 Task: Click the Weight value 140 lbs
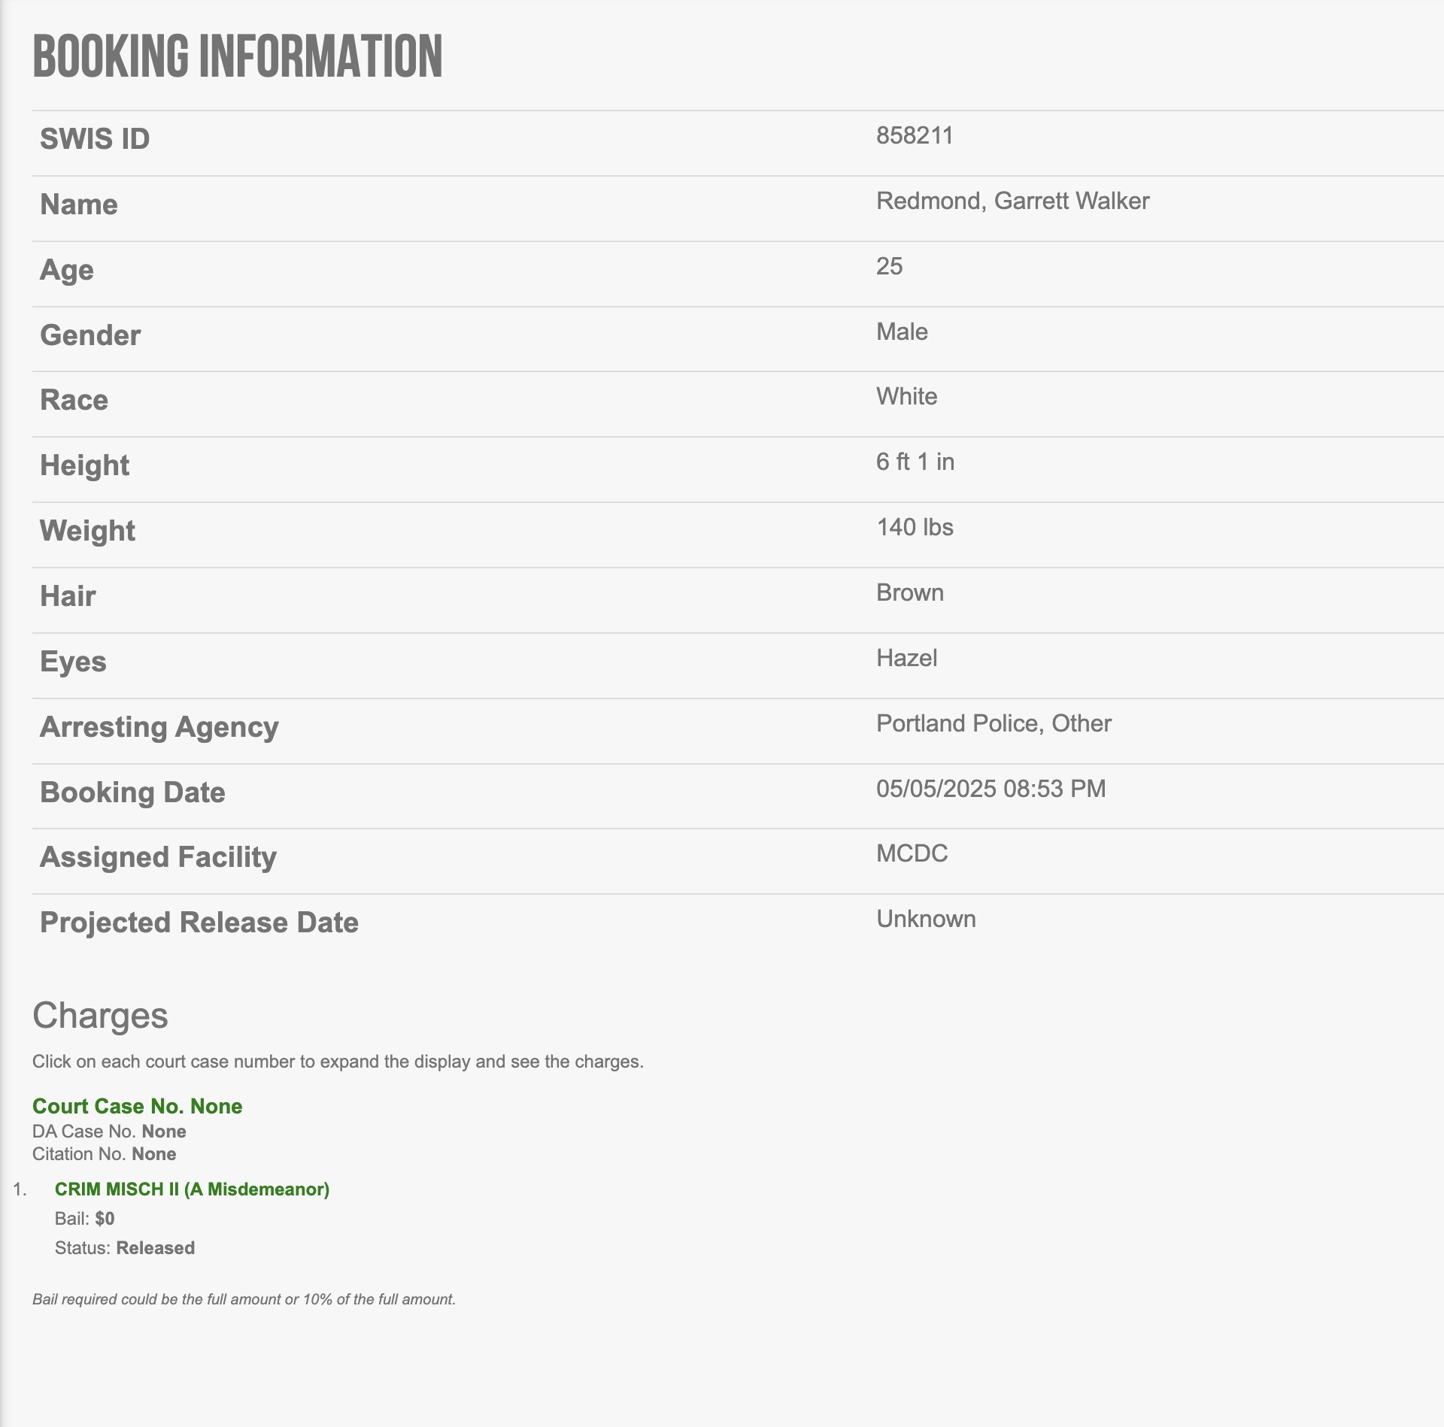click(x=915, y=527)
